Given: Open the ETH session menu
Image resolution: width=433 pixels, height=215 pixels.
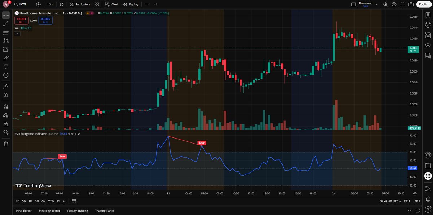Looking at the screenshot, I should coord(407,201).
